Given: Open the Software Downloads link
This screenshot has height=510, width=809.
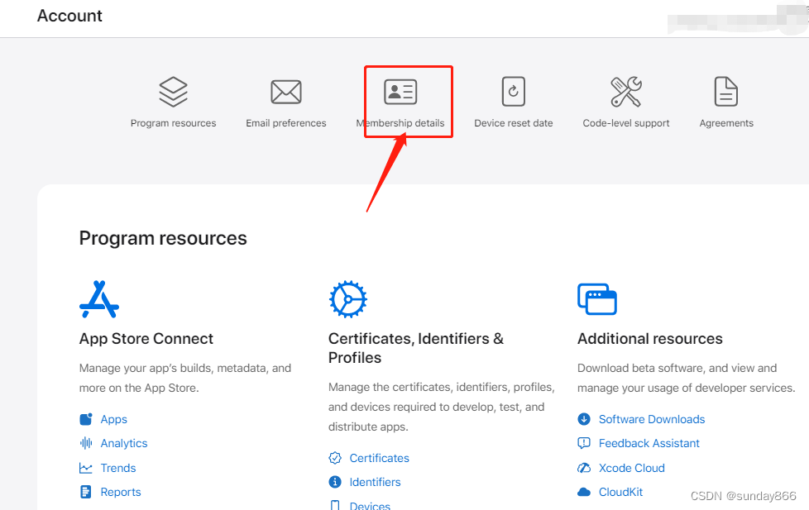Looking at the screenshot, I should [652, 419].
